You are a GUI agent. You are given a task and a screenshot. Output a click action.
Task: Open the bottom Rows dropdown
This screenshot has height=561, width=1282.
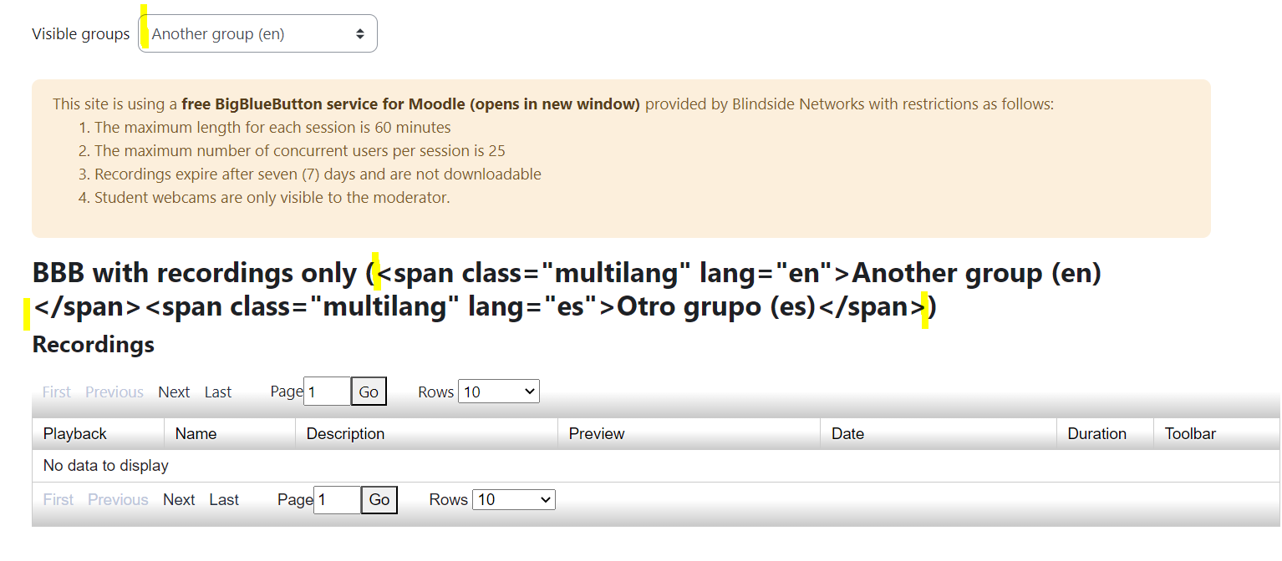pyautogui.click(x=514, y=500)
